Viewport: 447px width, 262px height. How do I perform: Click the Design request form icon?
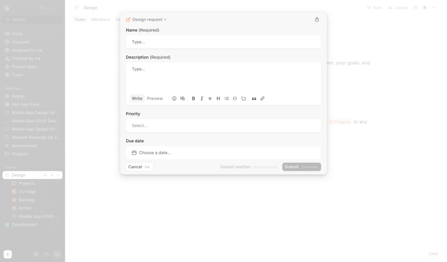129,20
